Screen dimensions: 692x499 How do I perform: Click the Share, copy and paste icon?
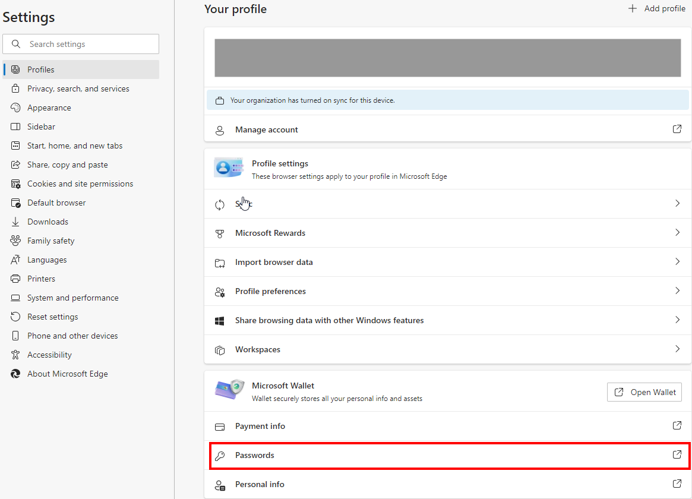[x=15, y=165]
